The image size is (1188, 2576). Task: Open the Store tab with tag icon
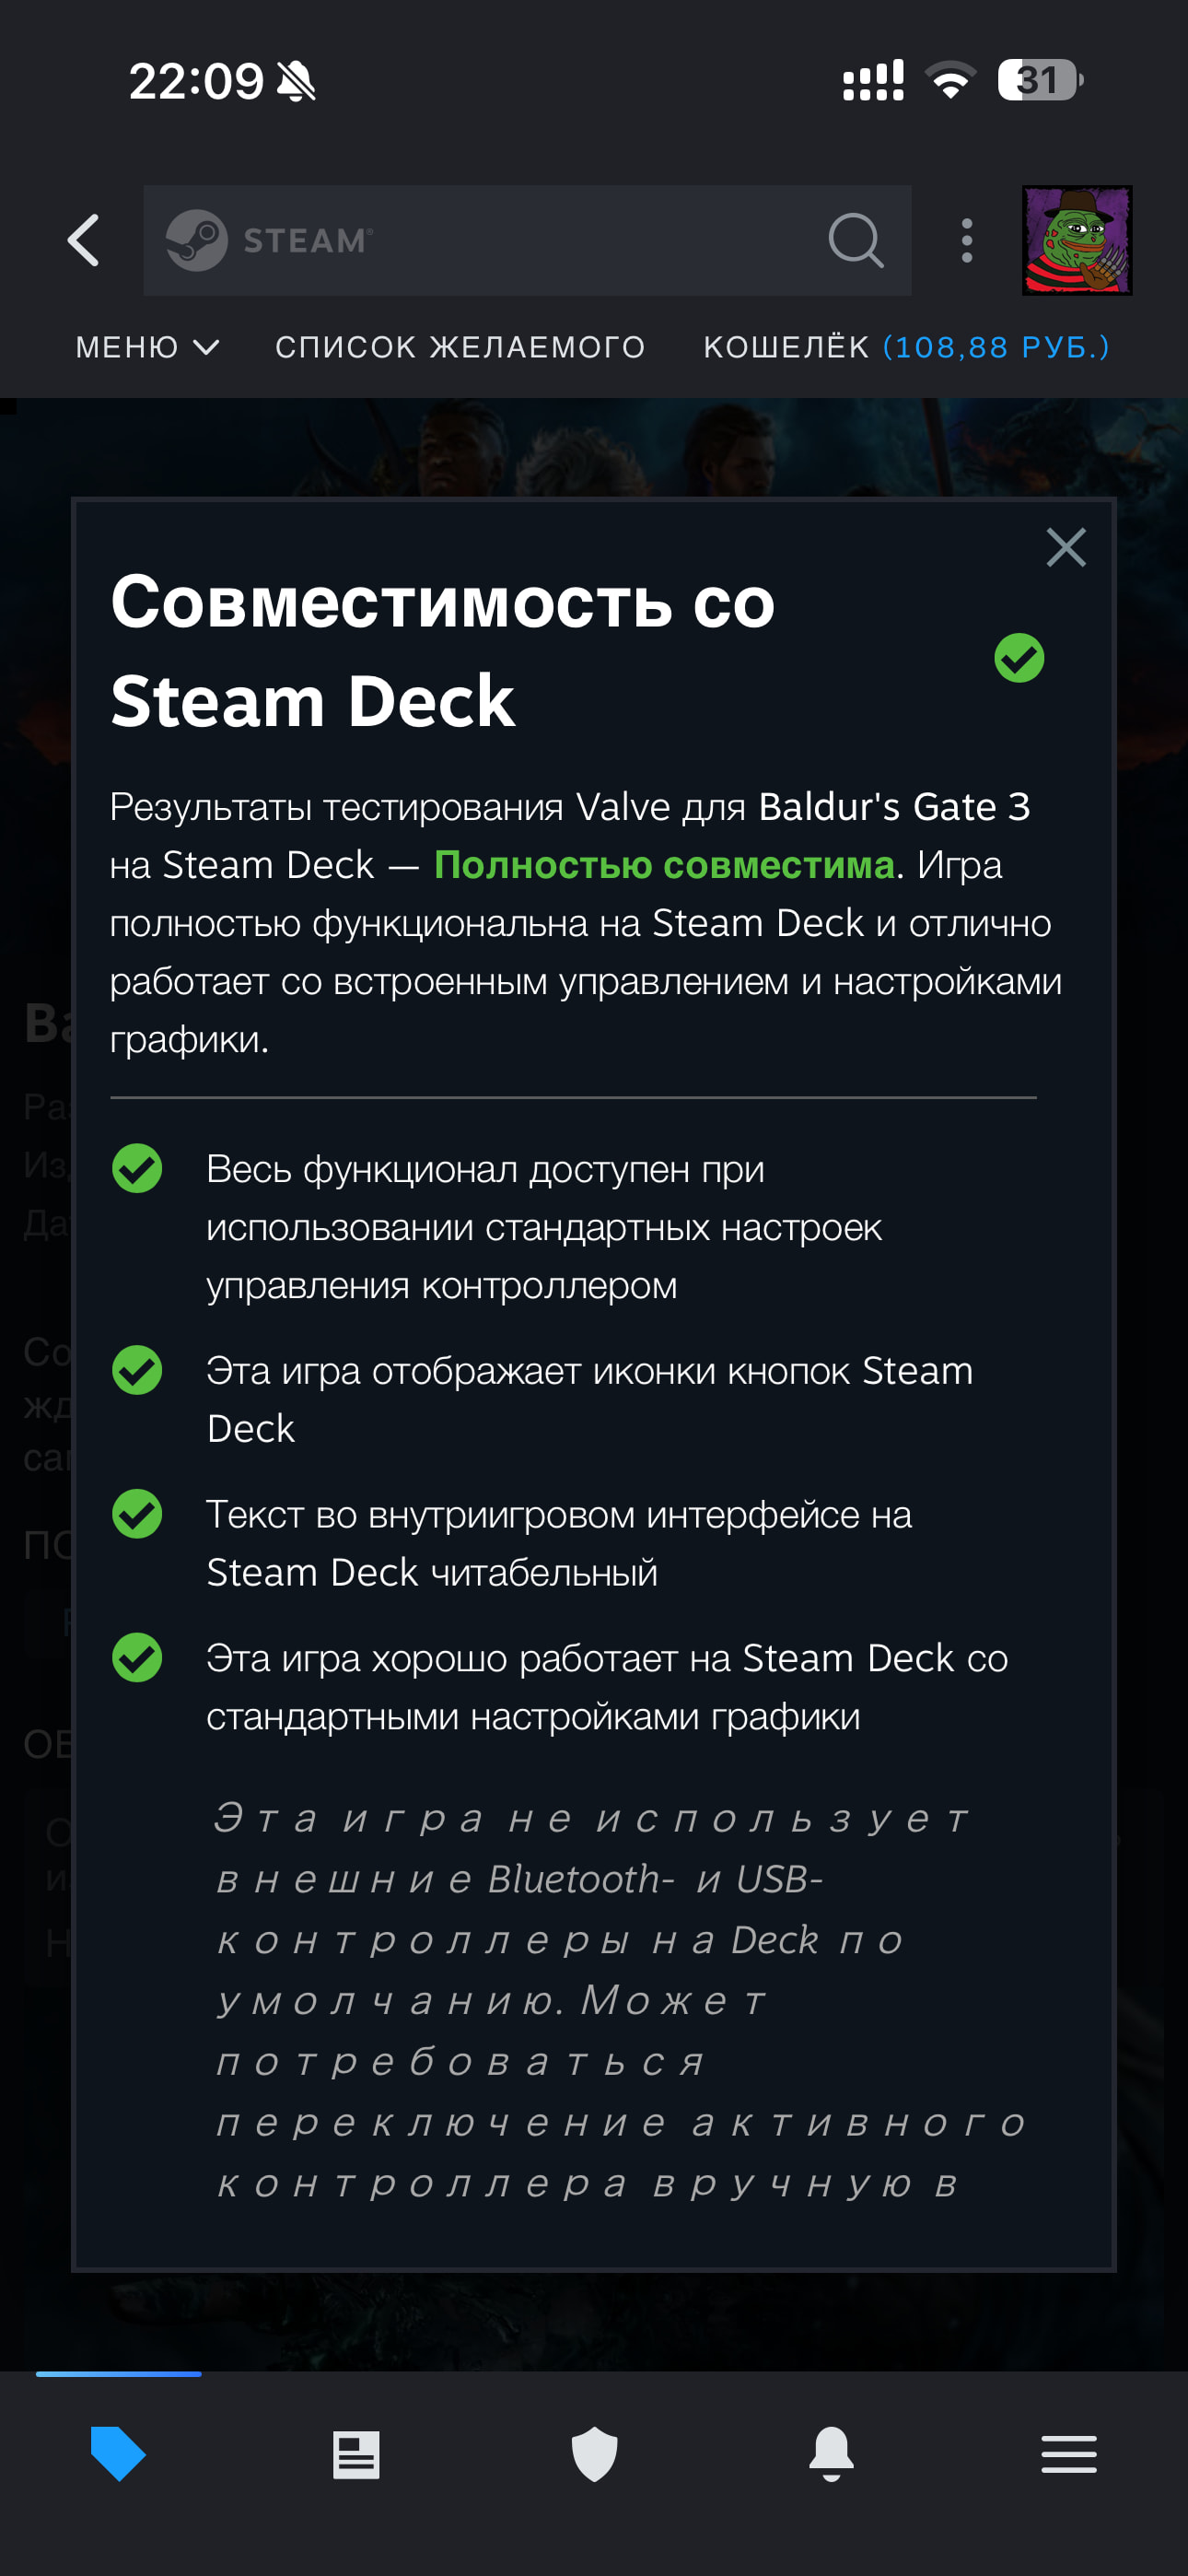point(118,2453)
